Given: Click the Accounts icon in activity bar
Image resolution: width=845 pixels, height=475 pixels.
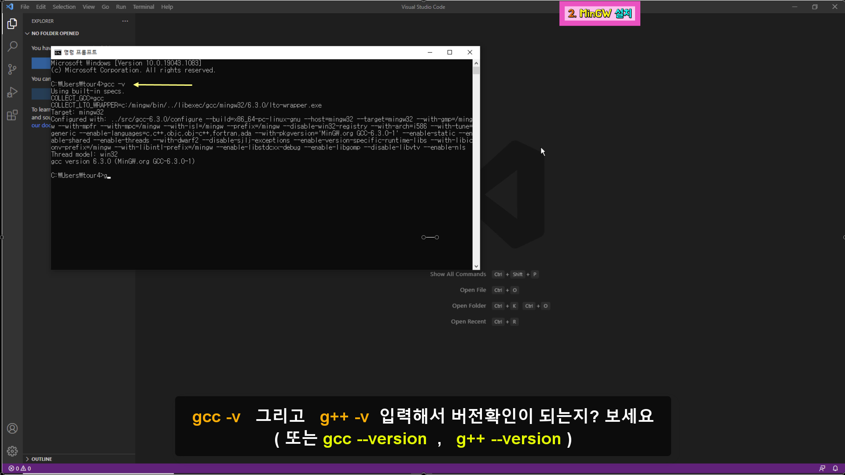Looking at the screenshot, I should 12,428.
